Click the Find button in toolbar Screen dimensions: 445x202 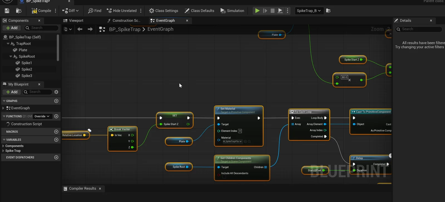(x=95, y=11)
